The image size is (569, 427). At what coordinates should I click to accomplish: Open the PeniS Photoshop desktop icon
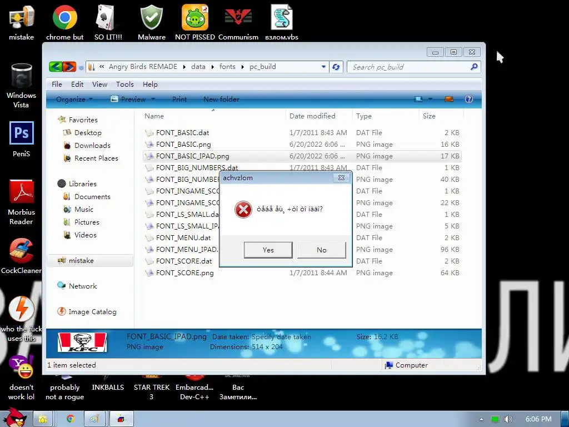tap(21, 133)
